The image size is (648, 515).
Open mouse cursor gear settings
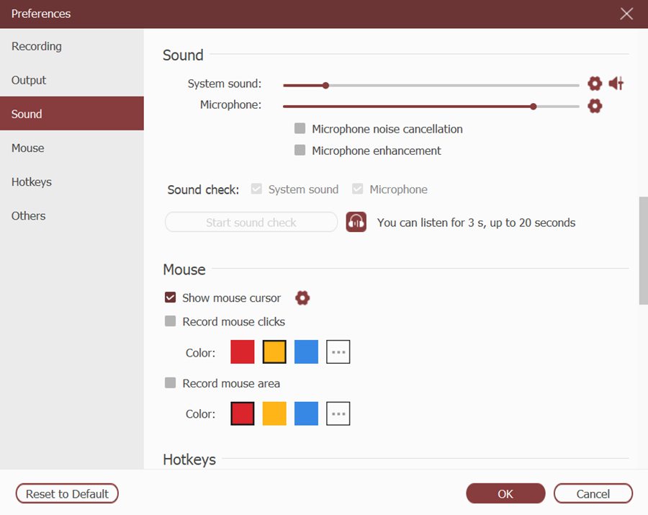point(302,297)
